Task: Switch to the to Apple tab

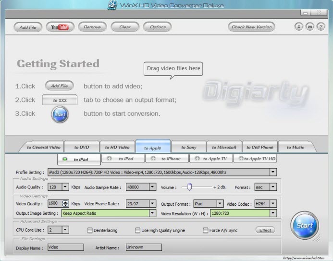Action: point(153,147)
